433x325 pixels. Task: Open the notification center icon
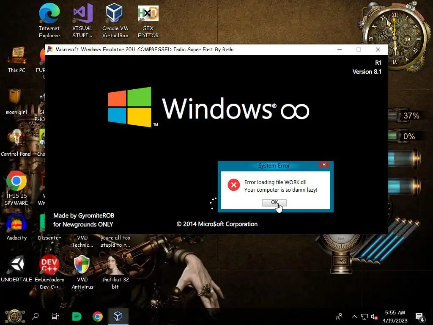tap(420, 317)
